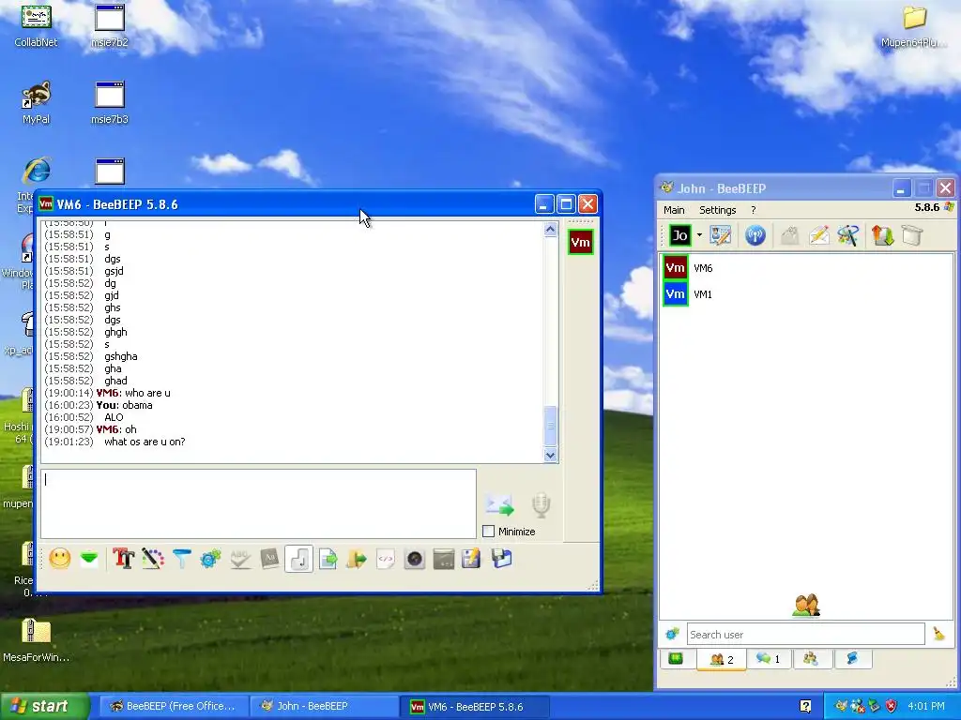The width and height of the screenshot is (961, 720).
Task: Click the gray dictionary book icon
Action: click(x=269, y=559)
